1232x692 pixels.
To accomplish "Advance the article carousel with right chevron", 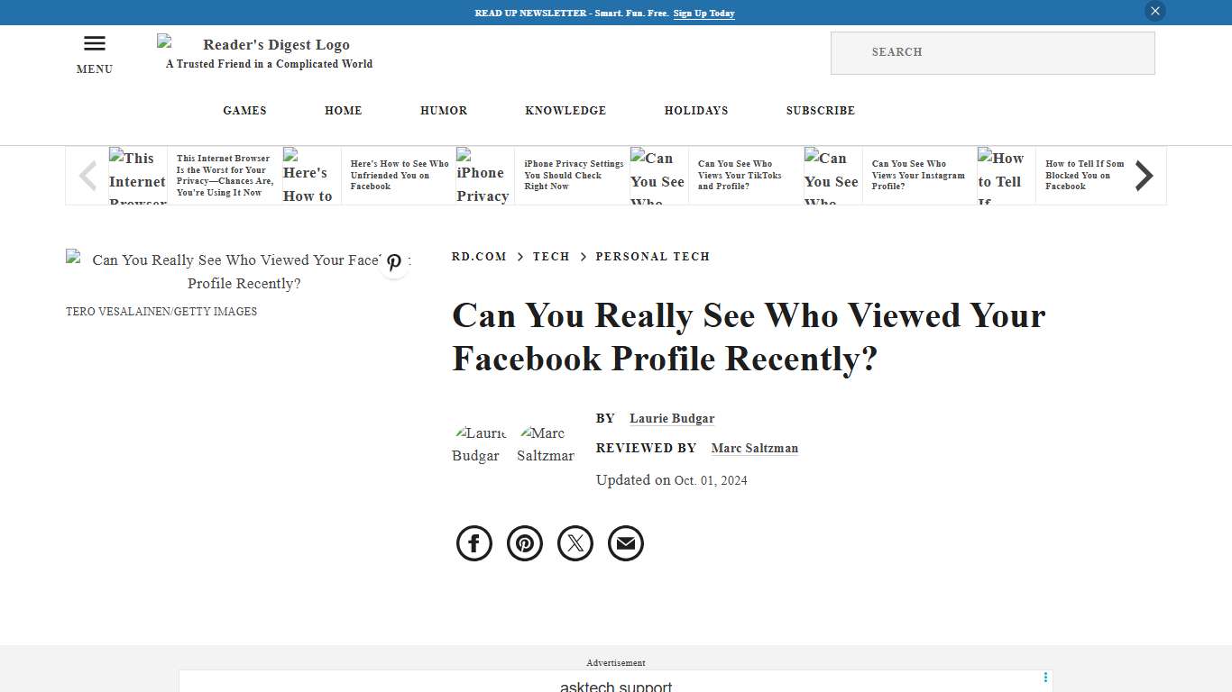I will click(x=1144, y=175).
